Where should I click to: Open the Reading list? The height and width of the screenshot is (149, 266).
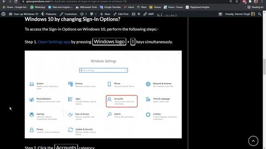click(255, 7)
